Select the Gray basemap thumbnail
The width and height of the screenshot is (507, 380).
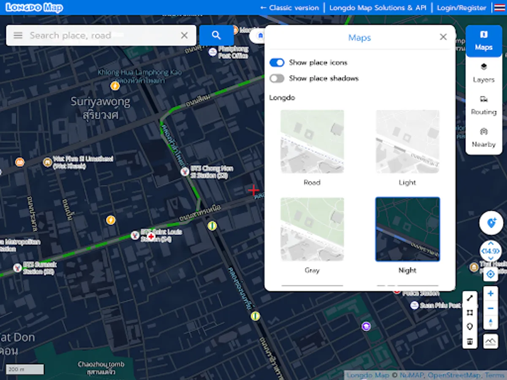coord(312,229)
